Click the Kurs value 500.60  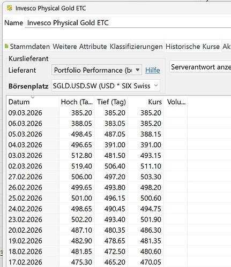point(151,198)
